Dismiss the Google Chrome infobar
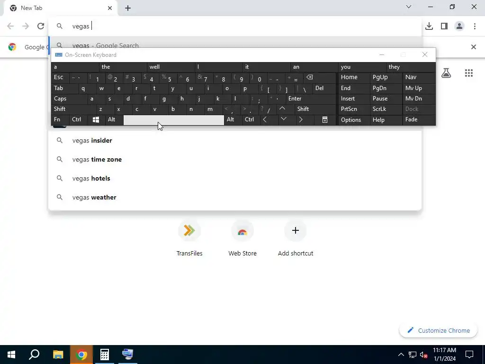485x364 pixels. point(473,47)
